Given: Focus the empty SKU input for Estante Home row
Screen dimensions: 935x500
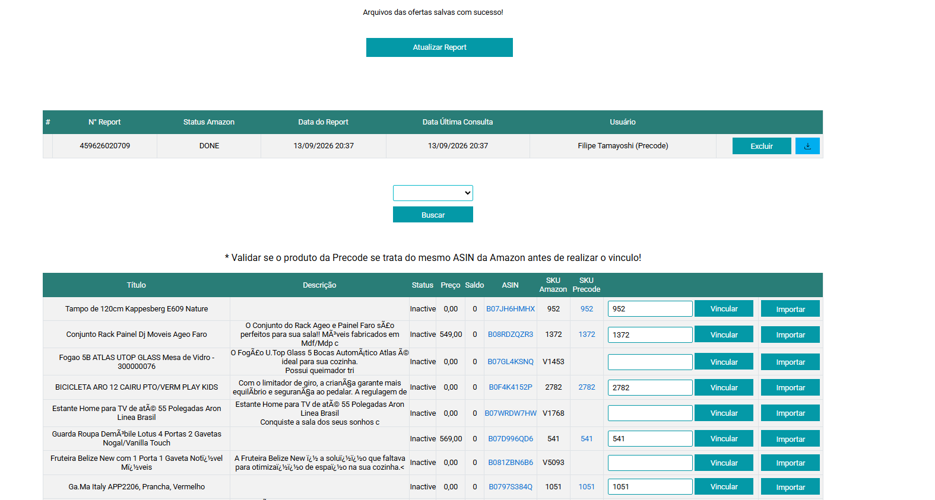Looking at the screenshot, I should click(x=650, y=413).
